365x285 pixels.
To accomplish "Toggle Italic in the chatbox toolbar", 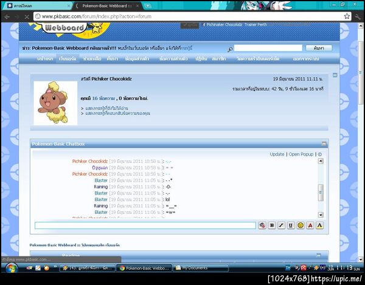I will (281, 225).
